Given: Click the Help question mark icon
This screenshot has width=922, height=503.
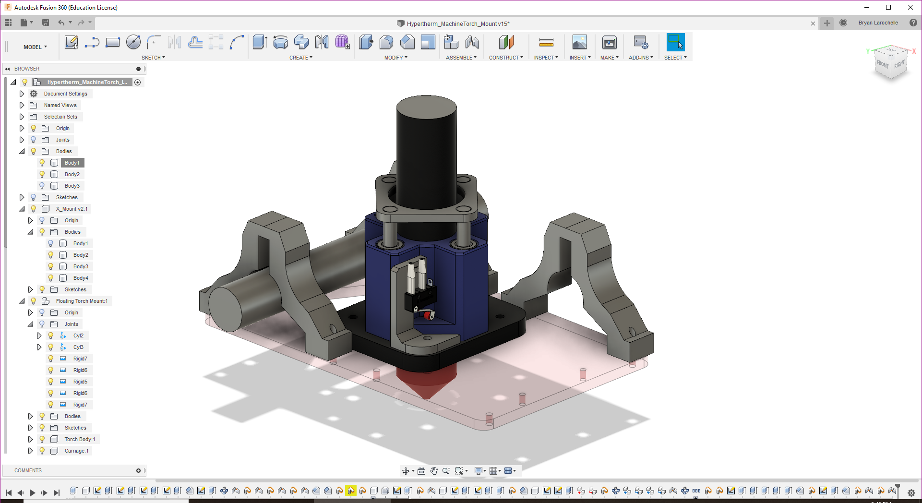Looking at the screenshot, I should (x=913, y=23).
